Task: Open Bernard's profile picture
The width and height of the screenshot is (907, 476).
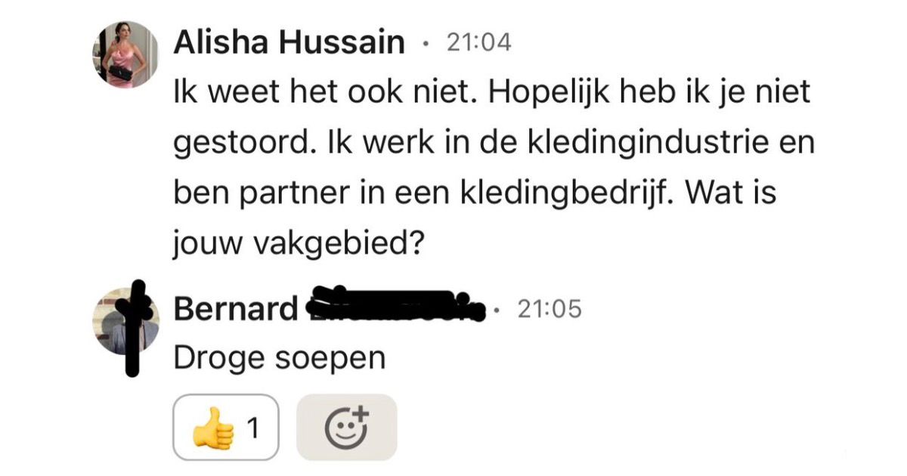Action: tap(126, 321)
